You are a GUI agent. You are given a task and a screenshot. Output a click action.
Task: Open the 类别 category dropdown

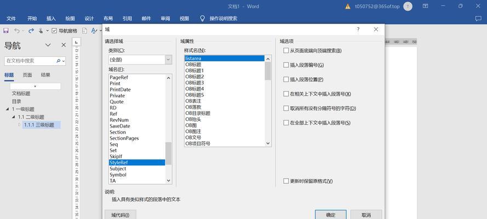coord(169,60)
